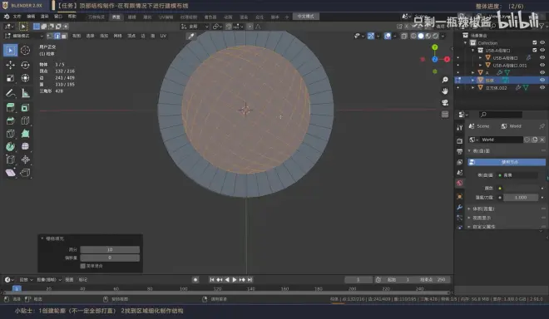Select the Rip Region tool

click(x=25, y=173)
